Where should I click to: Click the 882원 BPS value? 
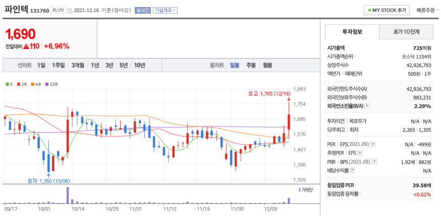pos(425,161)
